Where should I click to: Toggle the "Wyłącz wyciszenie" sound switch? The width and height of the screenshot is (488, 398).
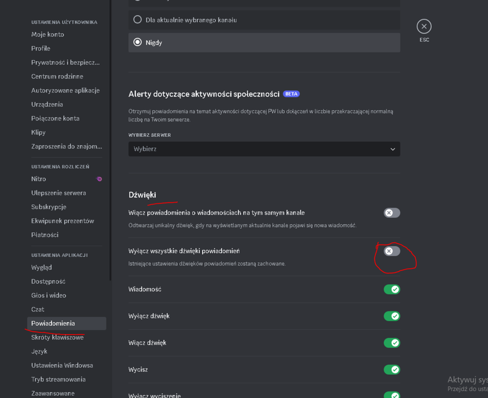click(392, 395)
